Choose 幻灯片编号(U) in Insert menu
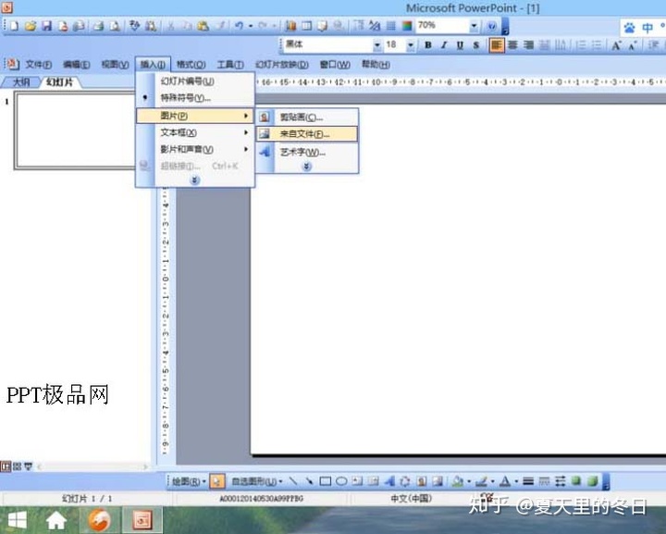 pyautogui.click(x=195, y=81)
